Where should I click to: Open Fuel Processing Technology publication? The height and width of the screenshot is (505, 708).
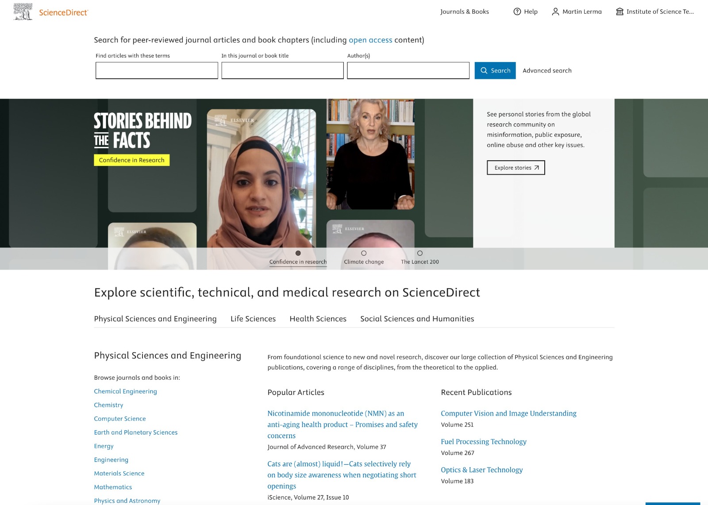tap(483, 442)
